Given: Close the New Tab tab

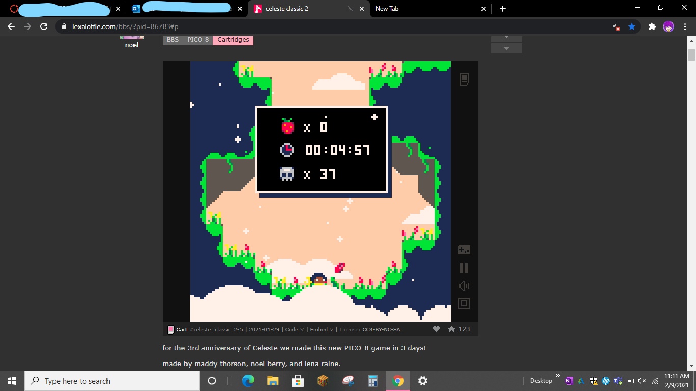Looking at the screenshot, I should pos(483,9).
